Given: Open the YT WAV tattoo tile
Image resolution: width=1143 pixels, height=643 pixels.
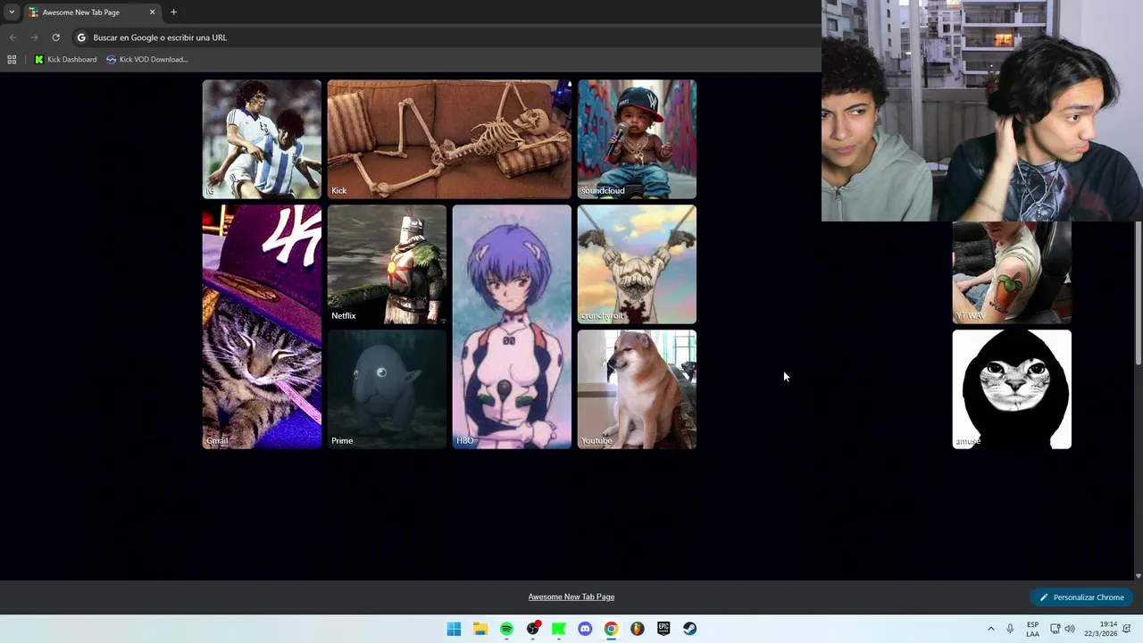Looking at the screenshot, I should coord(1012,272).
